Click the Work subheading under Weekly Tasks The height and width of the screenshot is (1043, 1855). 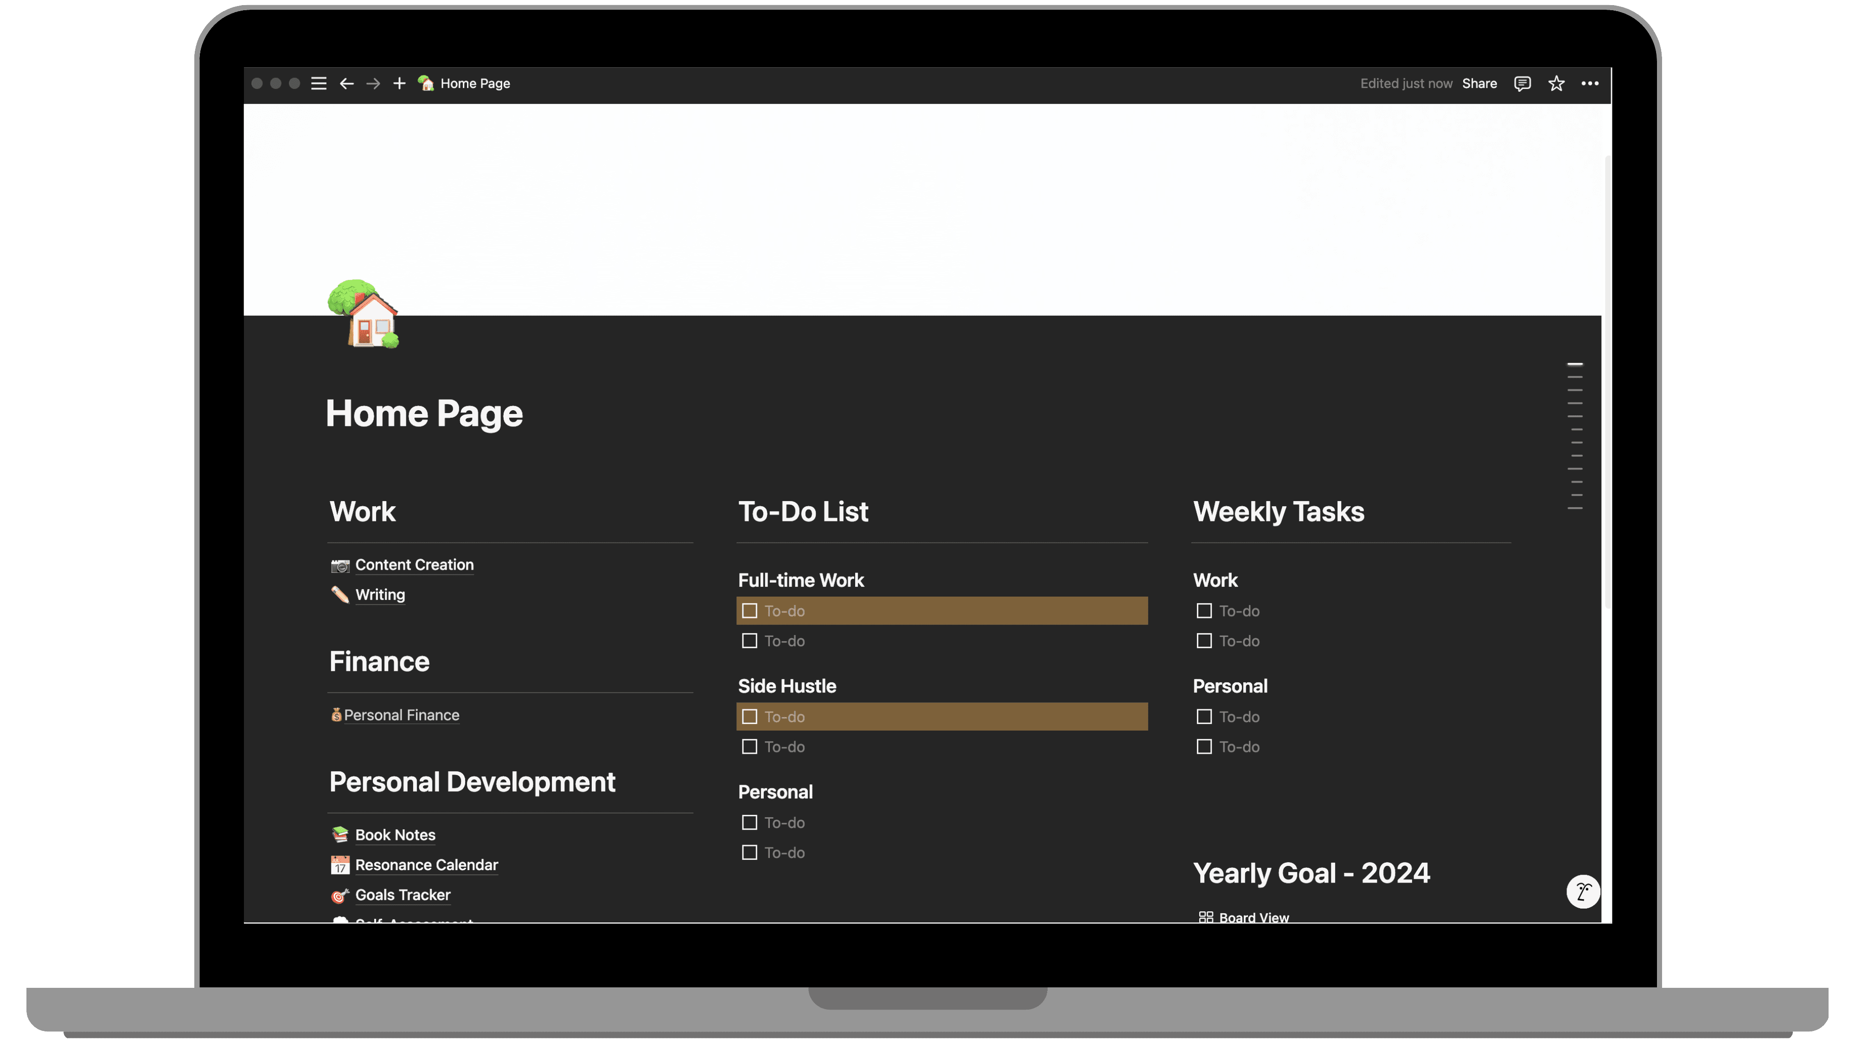[x=1215, y=580]
